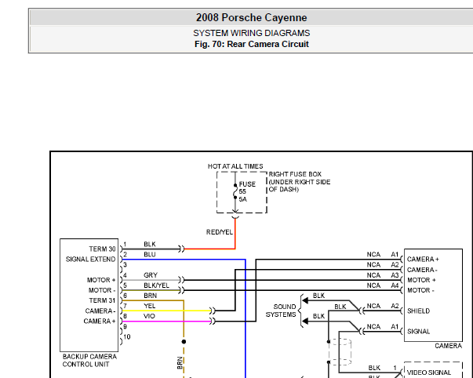Image resolution: width=473 pixels, height=378 pixels.
Task: Click the 'SIGNAL' terminal label on camera
Action: [x=418, y=332]
